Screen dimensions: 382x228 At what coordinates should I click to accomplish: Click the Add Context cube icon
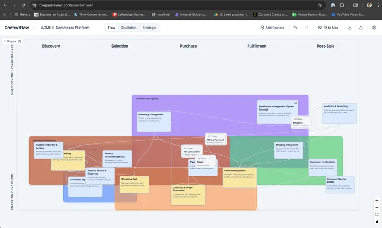(262, 28)
